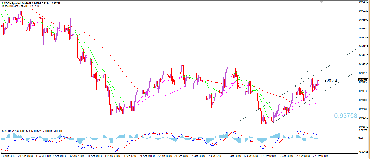Image resolution: width=370 pixels, height=159 pixels.
Task: Click the 30 Aug 16:00 time label
Action: (43, 156)
